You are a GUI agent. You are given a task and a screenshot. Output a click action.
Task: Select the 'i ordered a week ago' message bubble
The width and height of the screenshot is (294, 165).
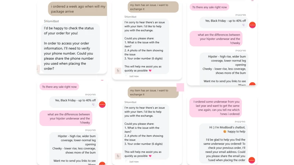[x=78, y=9]
